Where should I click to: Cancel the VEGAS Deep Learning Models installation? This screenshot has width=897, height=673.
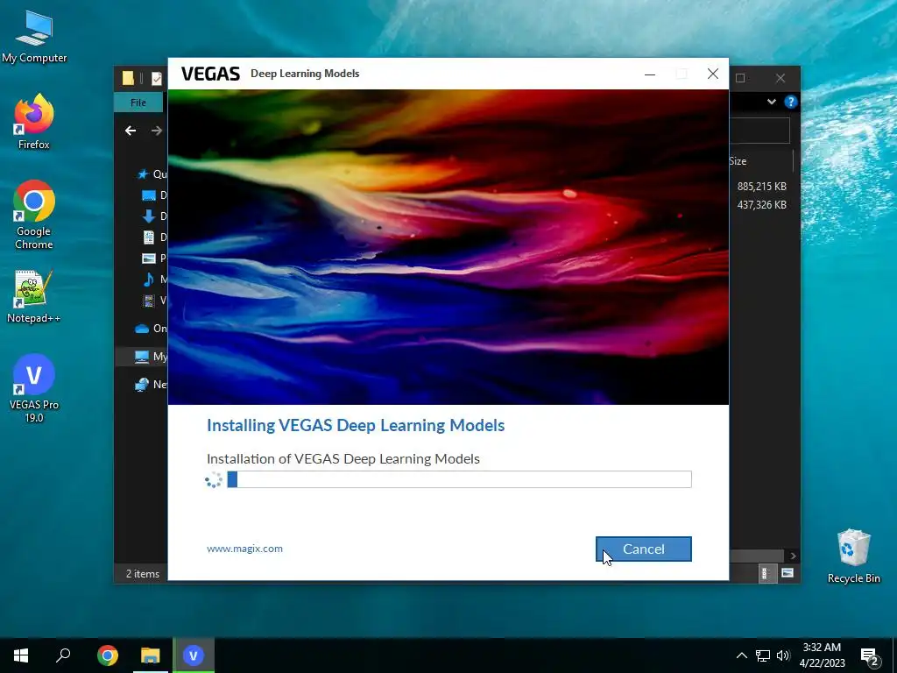click(644, 549)
